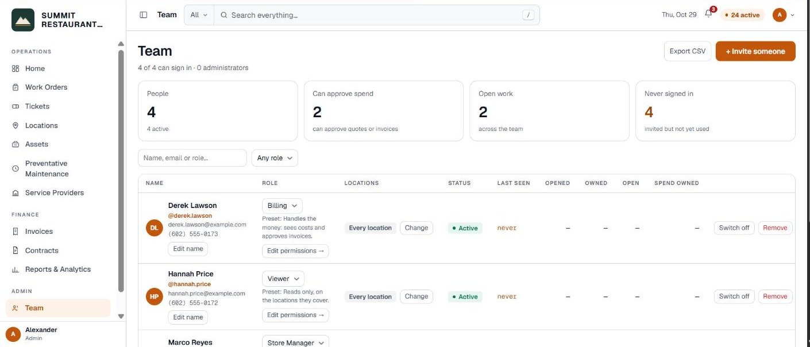Click the sidebar vertical scrollbar
This screenshot has width=810, height=347.
(121, 171)
